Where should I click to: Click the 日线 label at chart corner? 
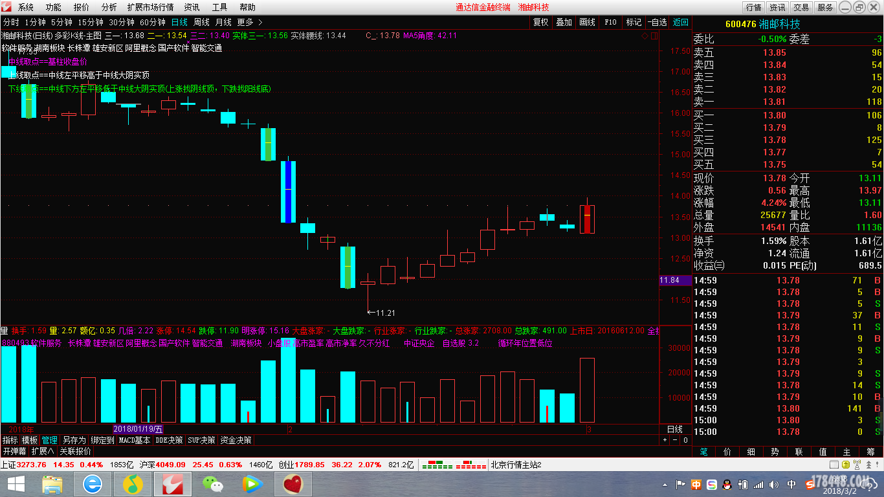[675, 429]
